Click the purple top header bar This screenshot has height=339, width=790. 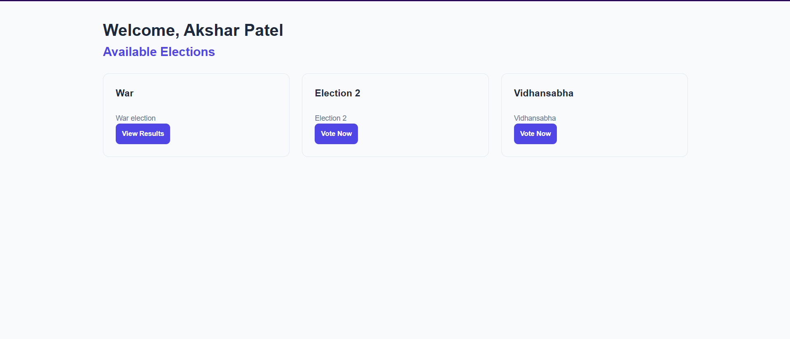click(395, 2)
